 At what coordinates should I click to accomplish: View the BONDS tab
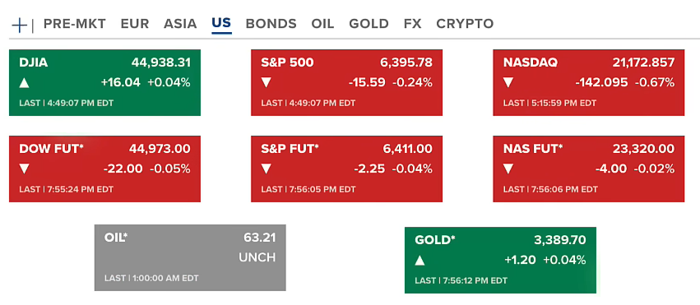pyautogui.click(x=271, y=24)
